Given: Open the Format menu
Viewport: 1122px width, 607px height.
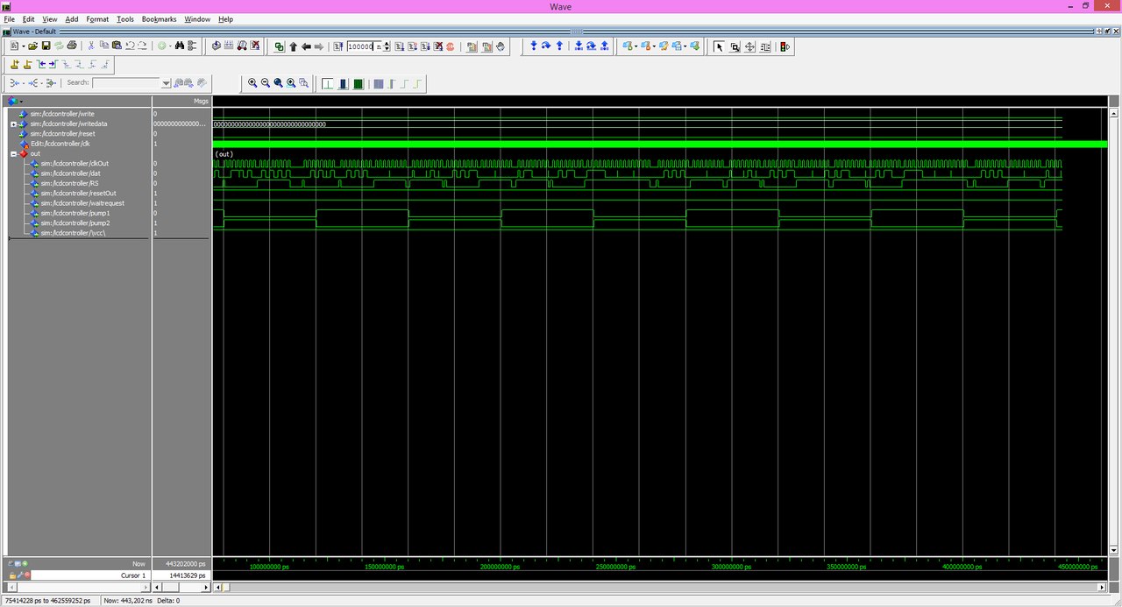Looking at the screenshot, I should [x=97, y=19].
